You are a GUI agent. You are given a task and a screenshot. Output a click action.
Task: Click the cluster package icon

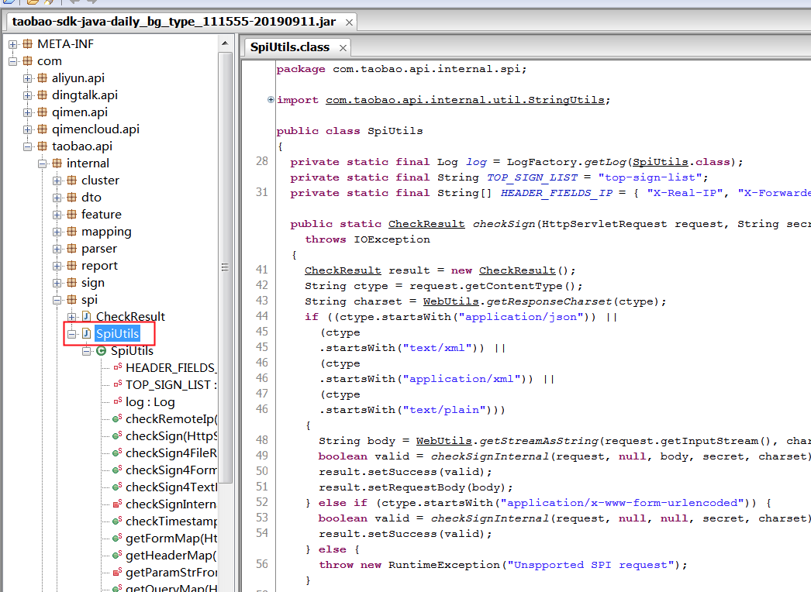(72, 181)
